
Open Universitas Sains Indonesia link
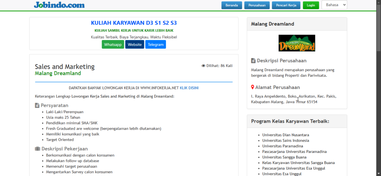pos(285,140)
